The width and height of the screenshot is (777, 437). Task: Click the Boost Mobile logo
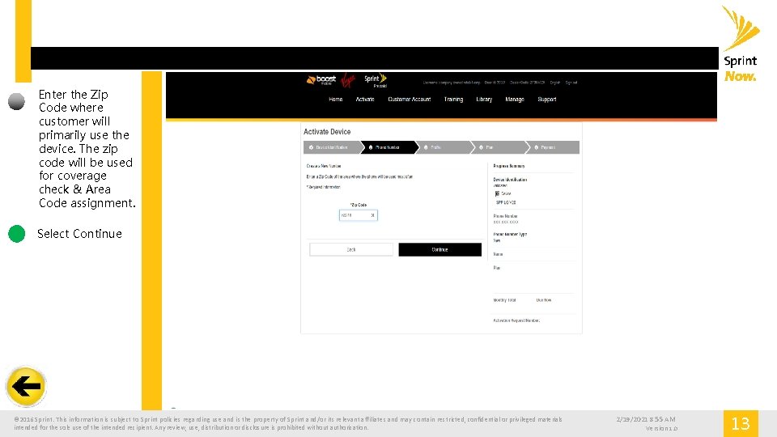pos(321,80)
